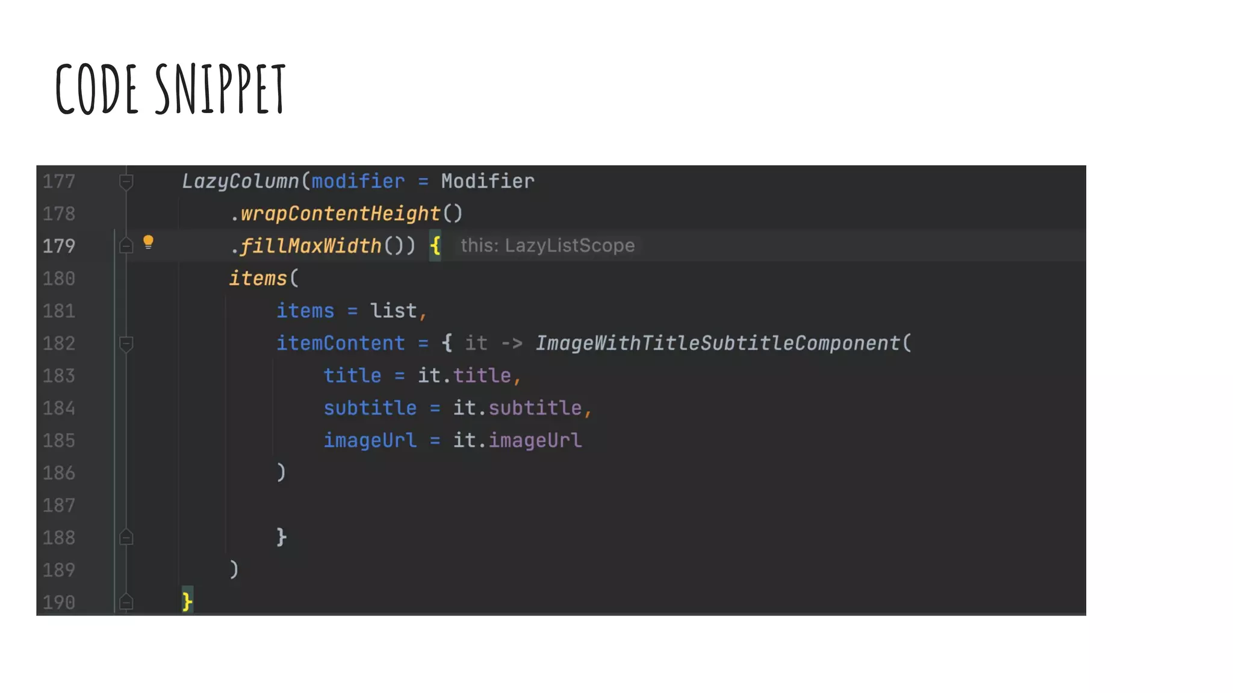Click the CODE SNIPPET slide title

pos(170,89)
